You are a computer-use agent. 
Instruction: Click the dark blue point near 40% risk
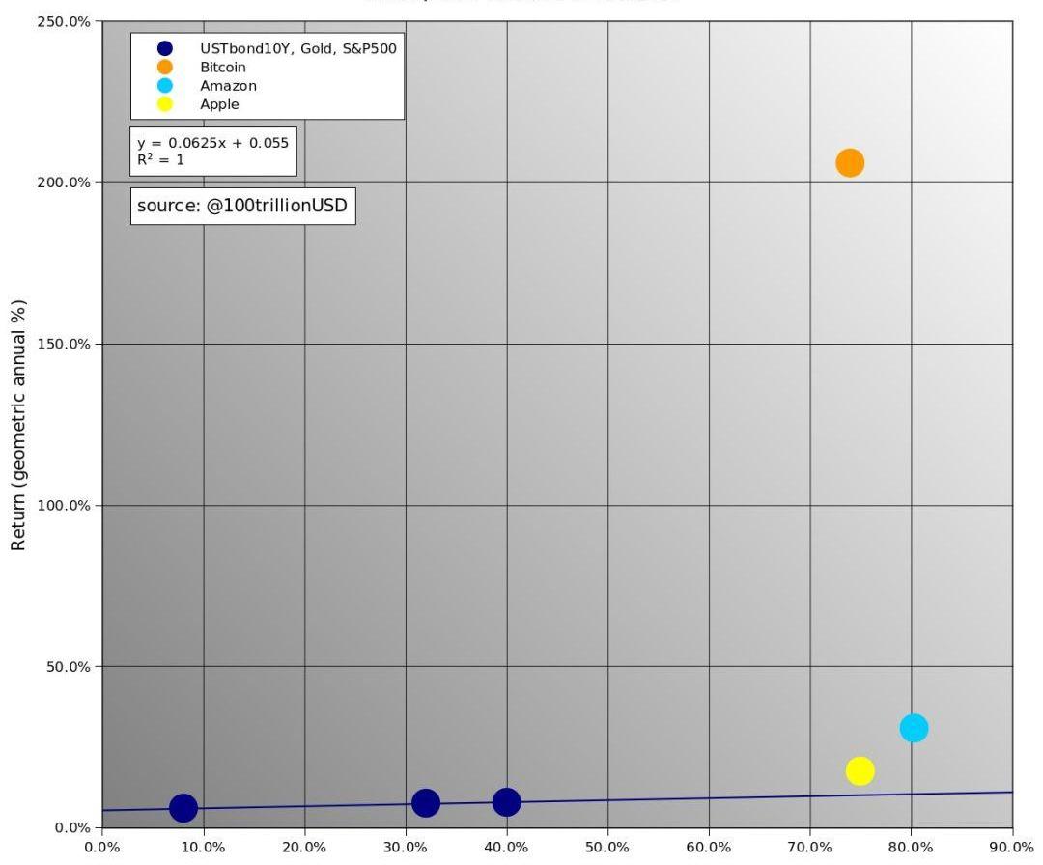point(506,801)
